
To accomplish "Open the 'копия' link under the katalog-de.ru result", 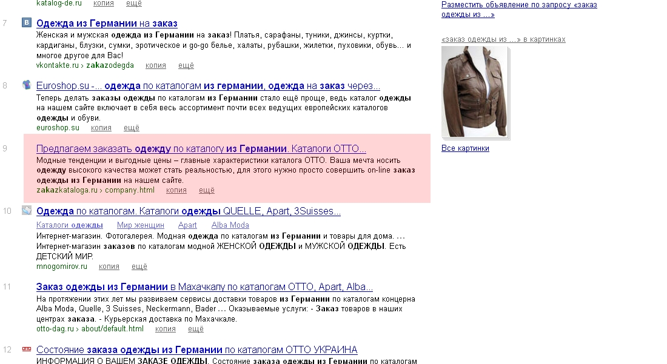I will (104, 4).
